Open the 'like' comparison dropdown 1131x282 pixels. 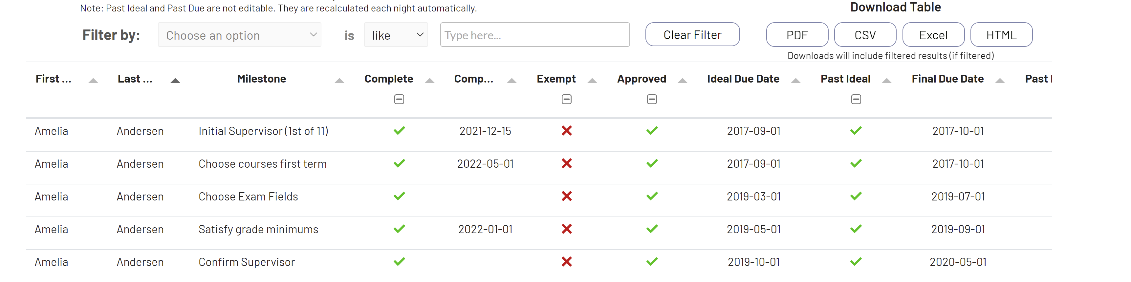(x=396, y=35)
